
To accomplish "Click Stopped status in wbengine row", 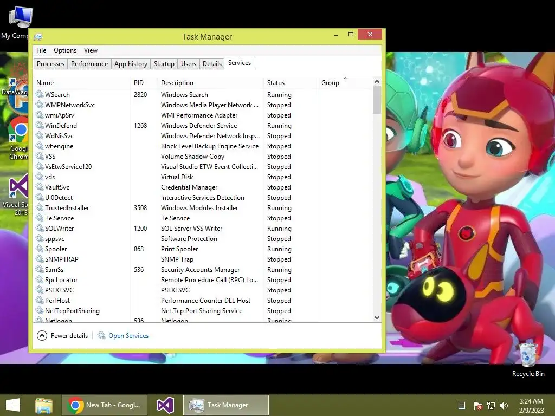I will (x=279, y=146).
